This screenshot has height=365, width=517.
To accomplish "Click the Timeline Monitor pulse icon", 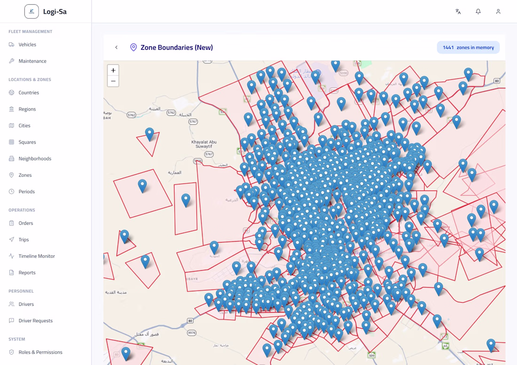I will (x=12, y=256).
